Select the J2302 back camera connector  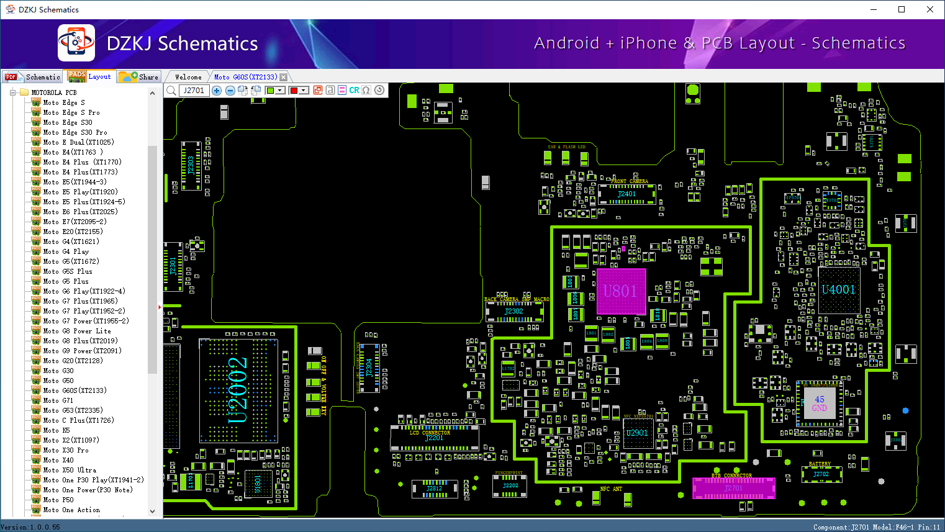(x=514, y=312)
